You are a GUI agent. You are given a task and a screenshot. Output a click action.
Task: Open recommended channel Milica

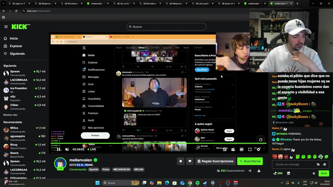[24, 130]
